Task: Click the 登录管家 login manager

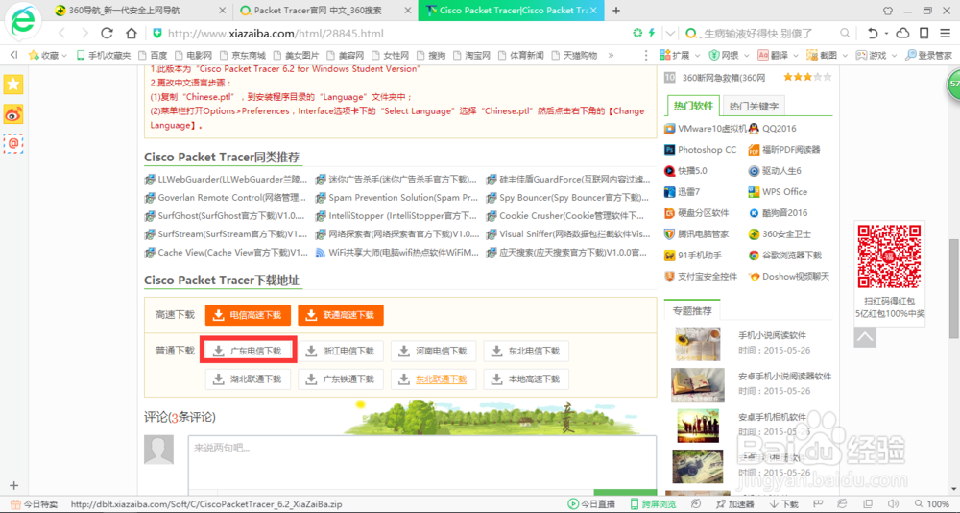Action: click(928, 55)
